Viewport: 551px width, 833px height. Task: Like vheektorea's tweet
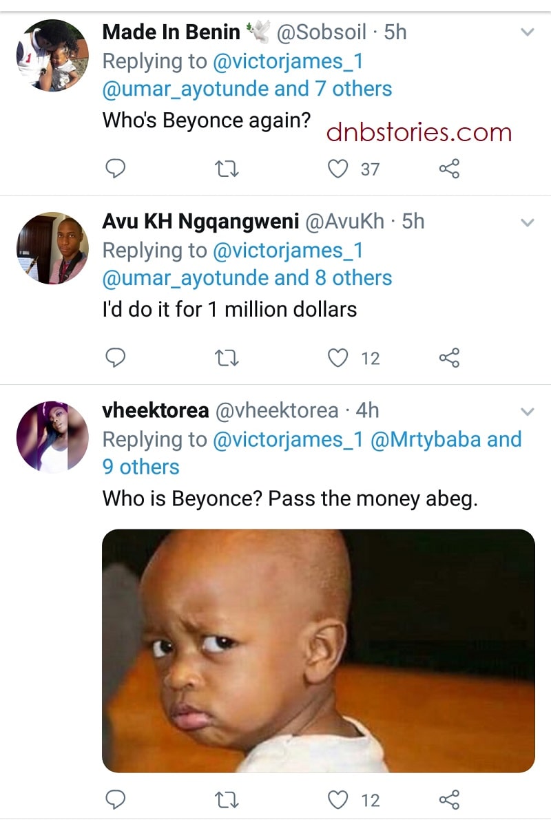point(337,800)
